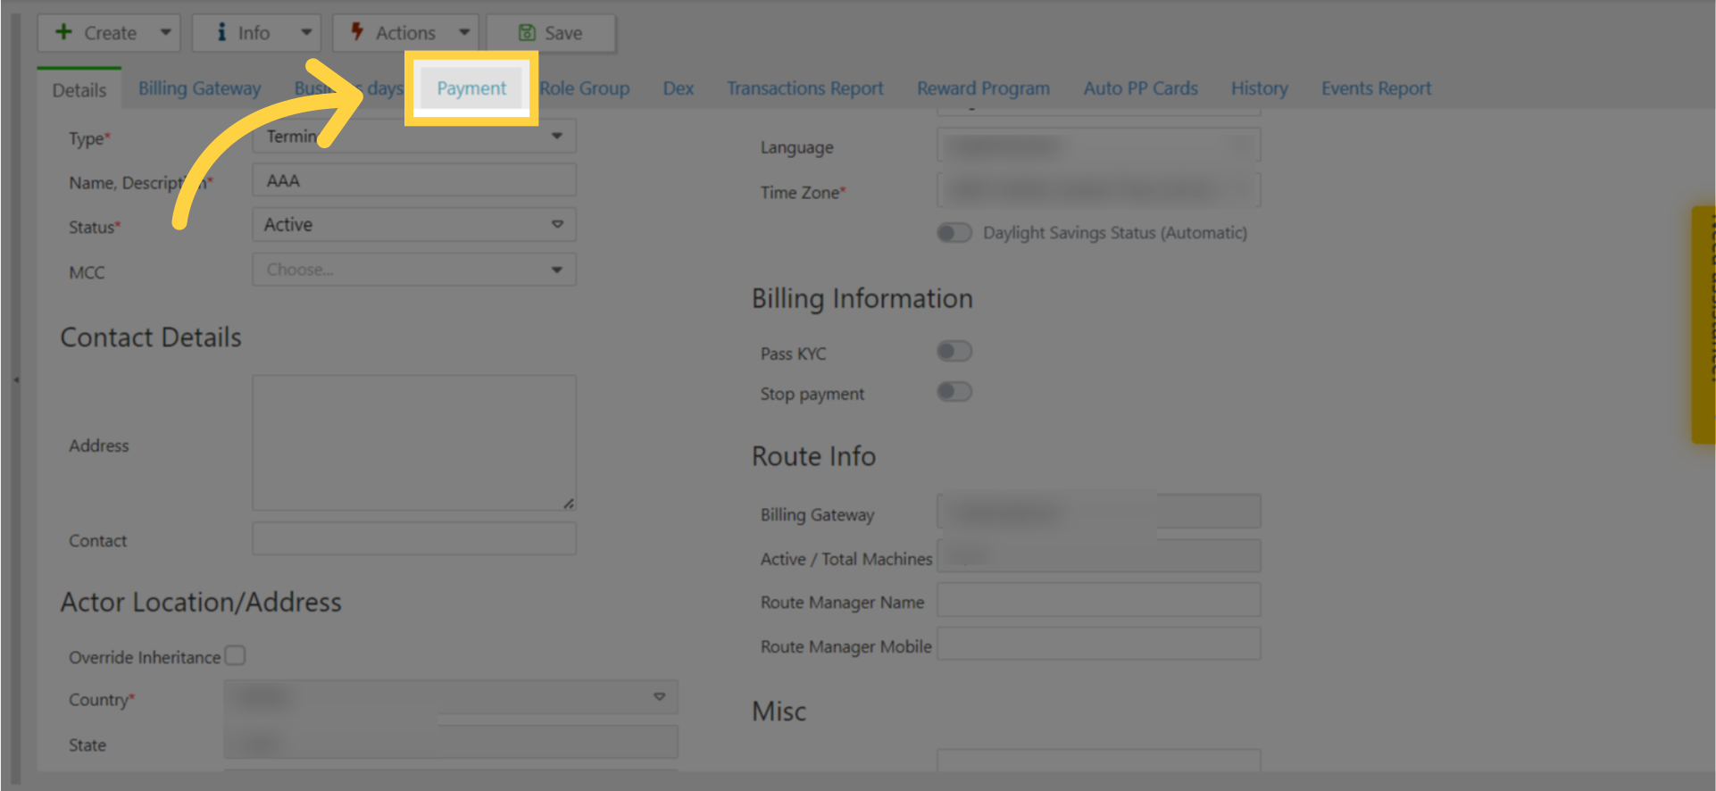The image size is (1716, 791).
Task: Click the yellow side tab on right edge
Action: [1704, 324]
